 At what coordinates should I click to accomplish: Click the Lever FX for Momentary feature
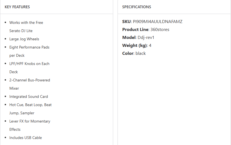click(30, 121)
